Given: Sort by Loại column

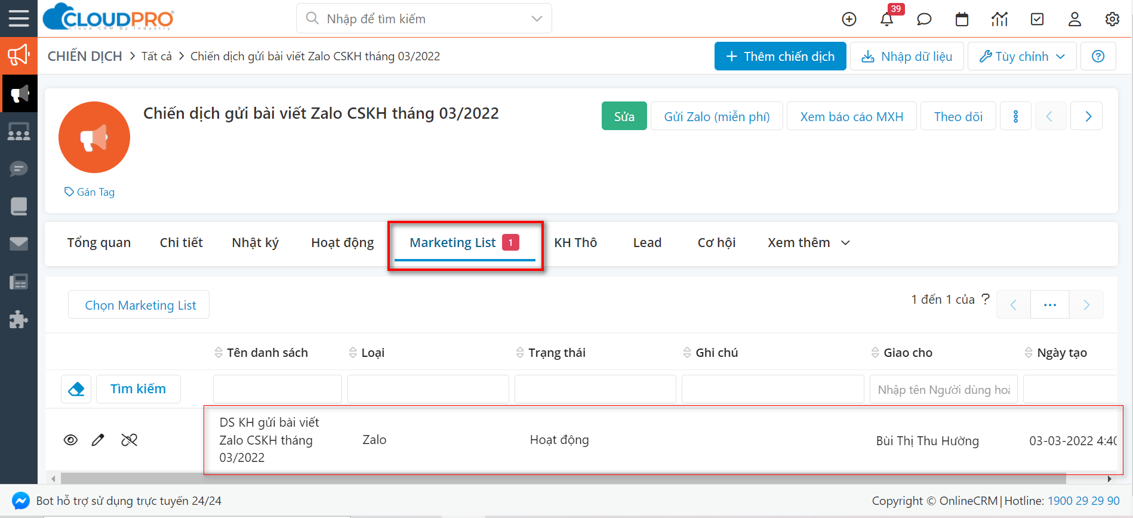Looking at the screenshot, I should click(367, 353).
